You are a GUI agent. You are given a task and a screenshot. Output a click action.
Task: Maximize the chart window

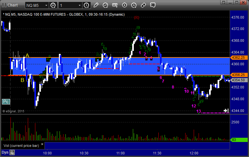pos(237,2)
